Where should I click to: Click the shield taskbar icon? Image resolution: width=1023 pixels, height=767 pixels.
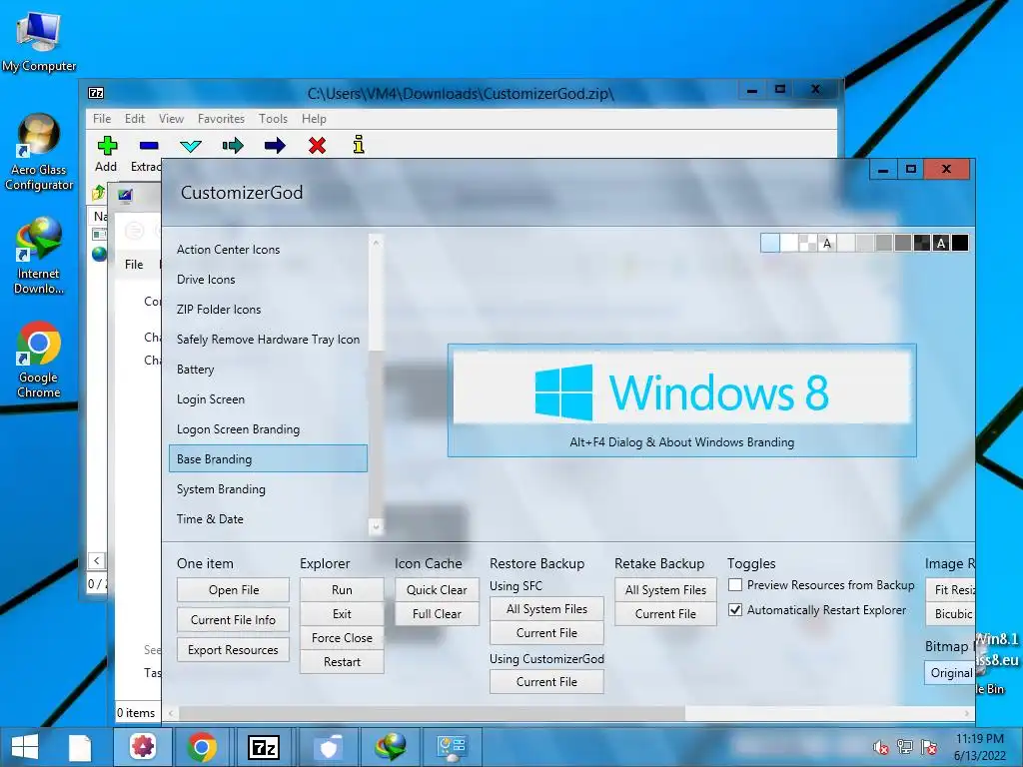(328, 747)
